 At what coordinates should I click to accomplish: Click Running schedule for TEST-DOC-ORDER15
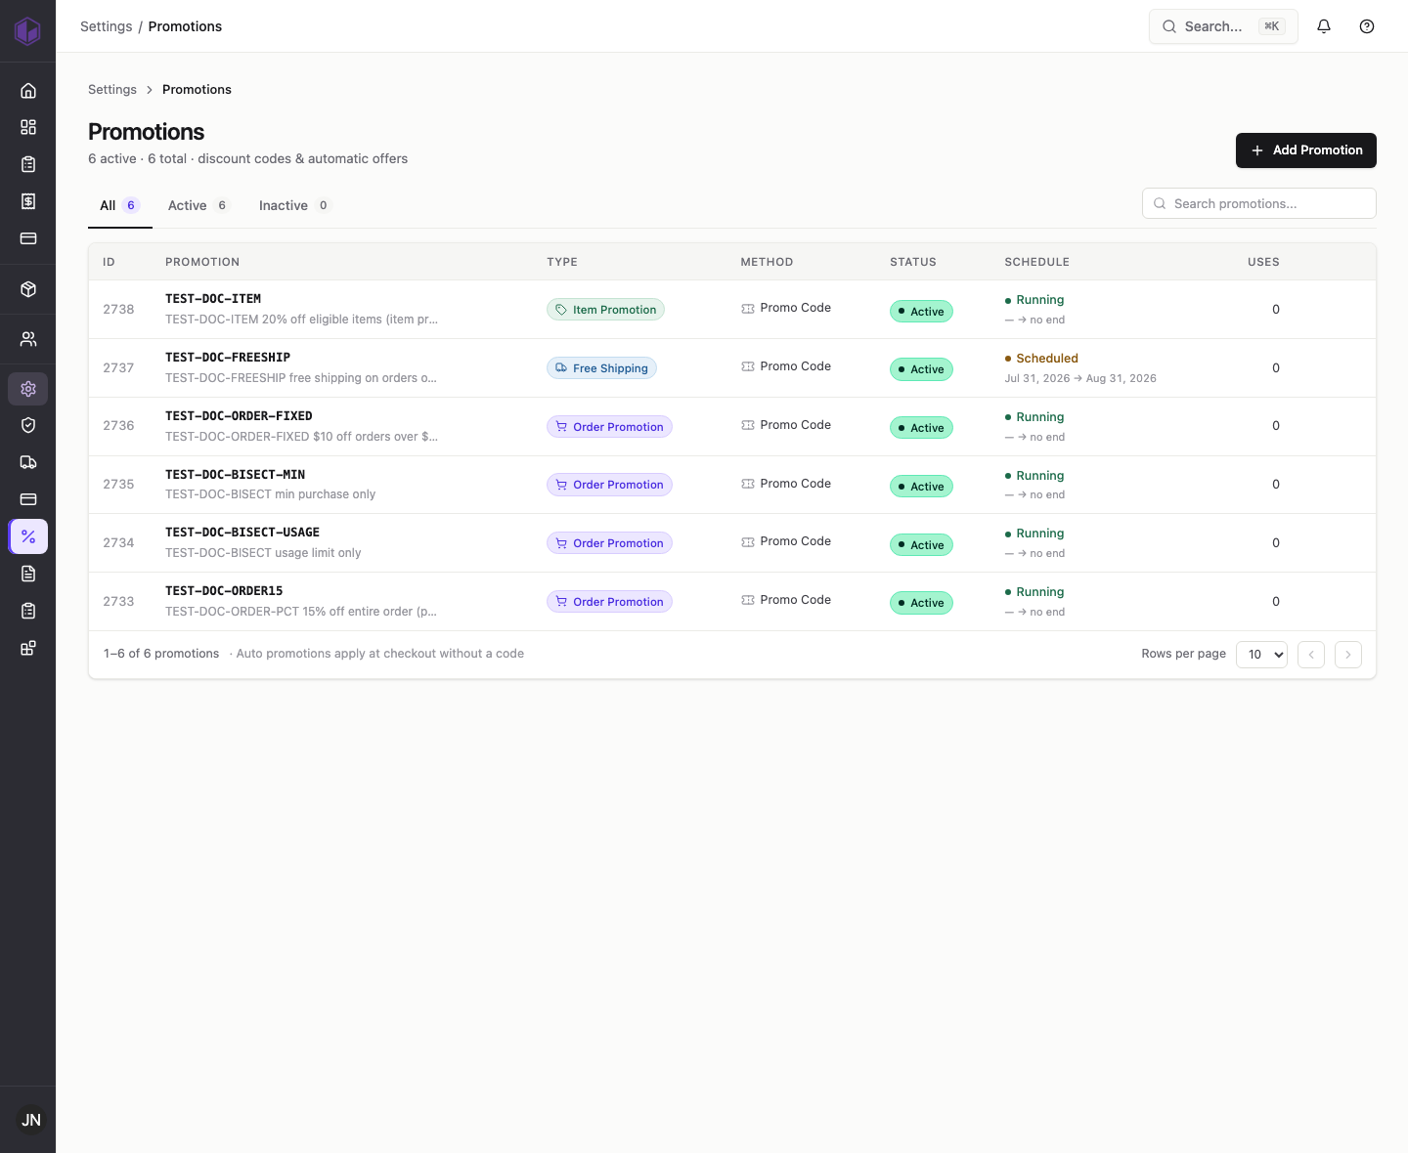(1034, 592)
